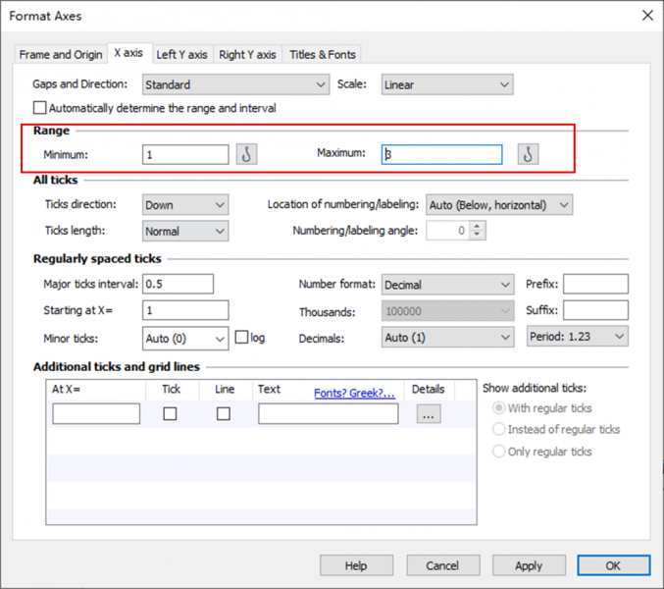
Task: Enable automatically determine the range and interval
Action: click(x=40, y=108)
